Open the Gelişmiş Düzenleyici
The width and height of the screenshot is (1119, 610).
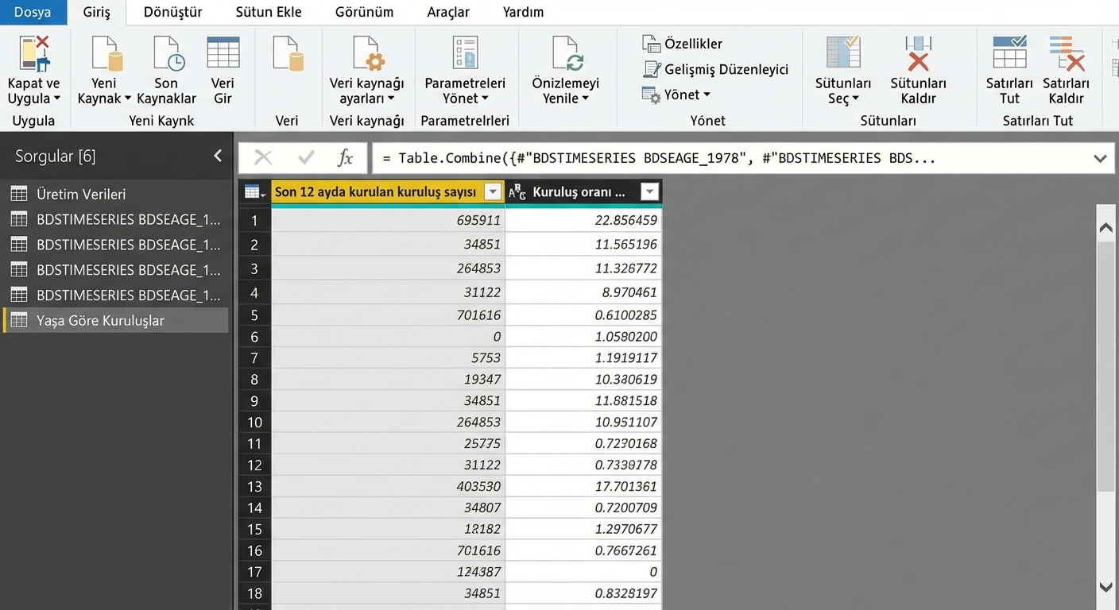(715, 69)
